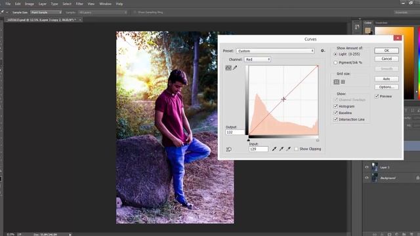Viewport: 420px width, 236px height.
Task: Open the Channel dropdown showing Red
Action: [257, 60]
